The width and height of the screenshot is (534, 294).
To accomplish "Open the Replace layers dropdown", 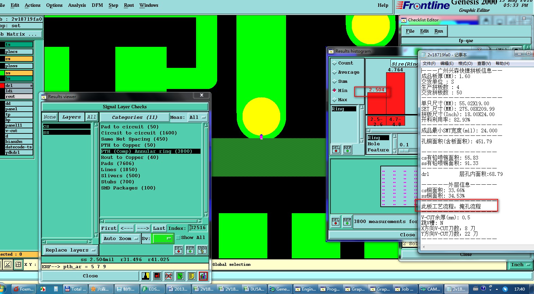I will click(x=70, y=250).
